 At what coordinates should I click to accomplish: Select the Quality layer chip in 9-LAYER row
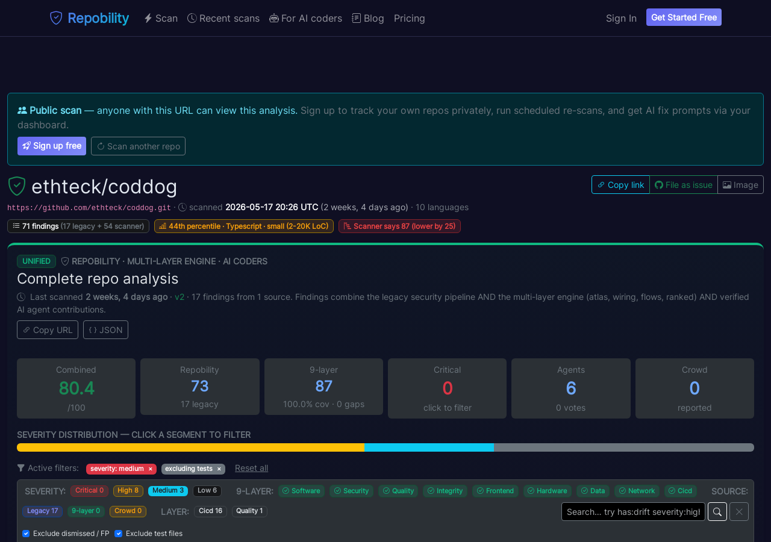398,491
